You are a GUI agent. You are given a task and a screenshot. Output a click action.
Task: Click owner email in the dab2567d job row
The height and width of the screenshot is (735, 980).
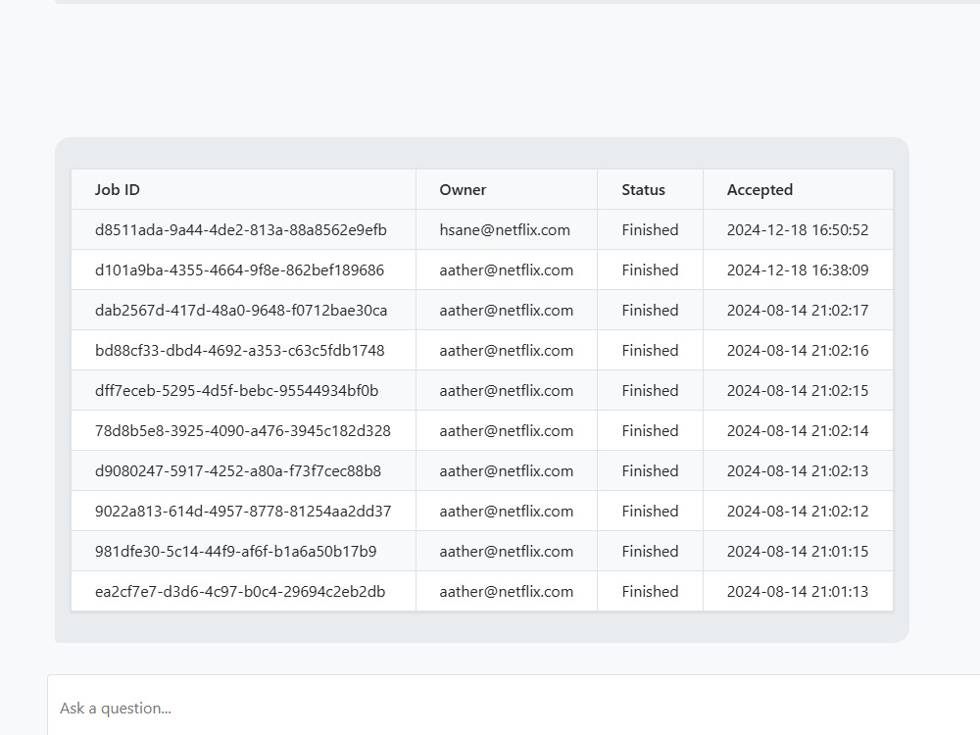click(x=507, y=310)
